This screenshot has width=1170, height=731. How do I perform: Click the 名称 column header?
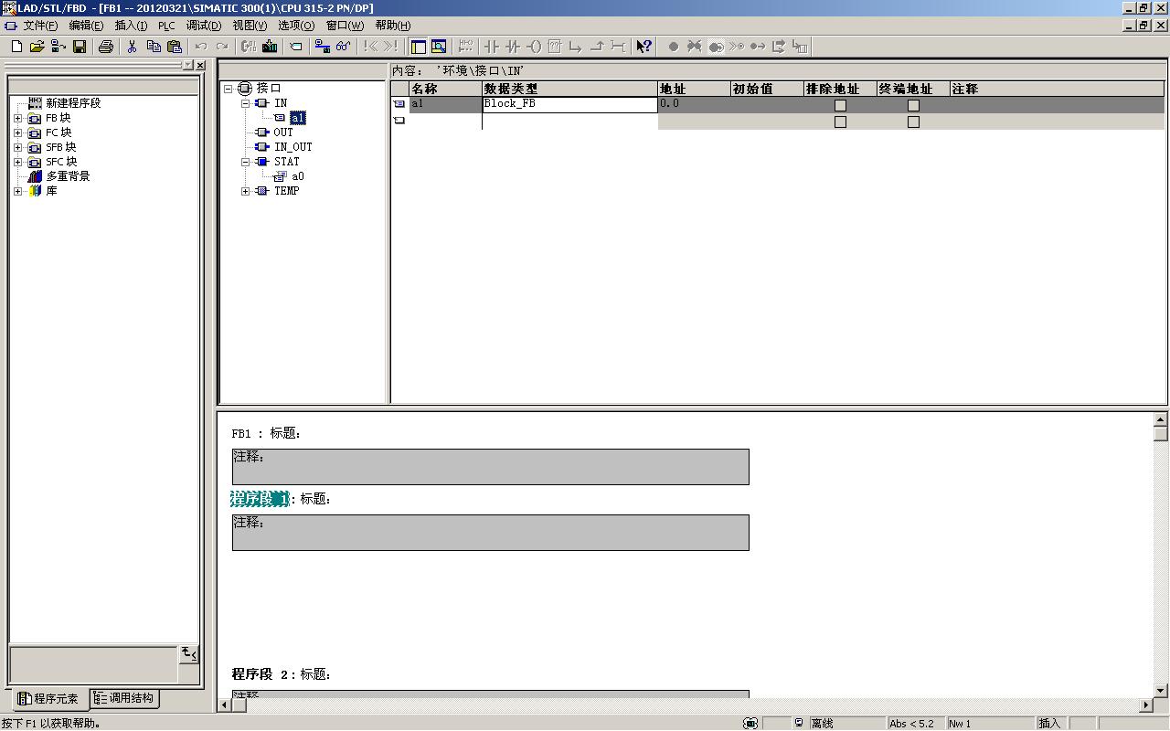[x=445, y=89]
